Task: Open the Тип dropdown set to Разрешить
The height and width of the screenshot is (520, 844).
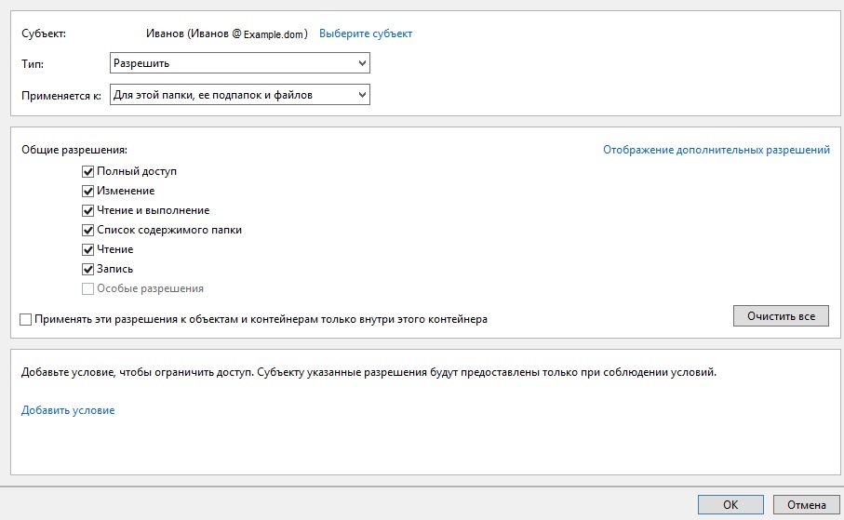Action: (x=239, y=63)
